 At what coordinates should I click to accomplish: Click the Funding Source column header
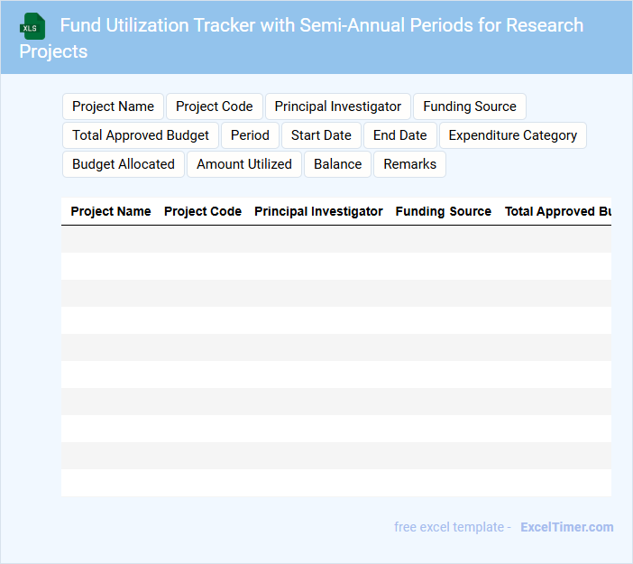click(444, 211)
